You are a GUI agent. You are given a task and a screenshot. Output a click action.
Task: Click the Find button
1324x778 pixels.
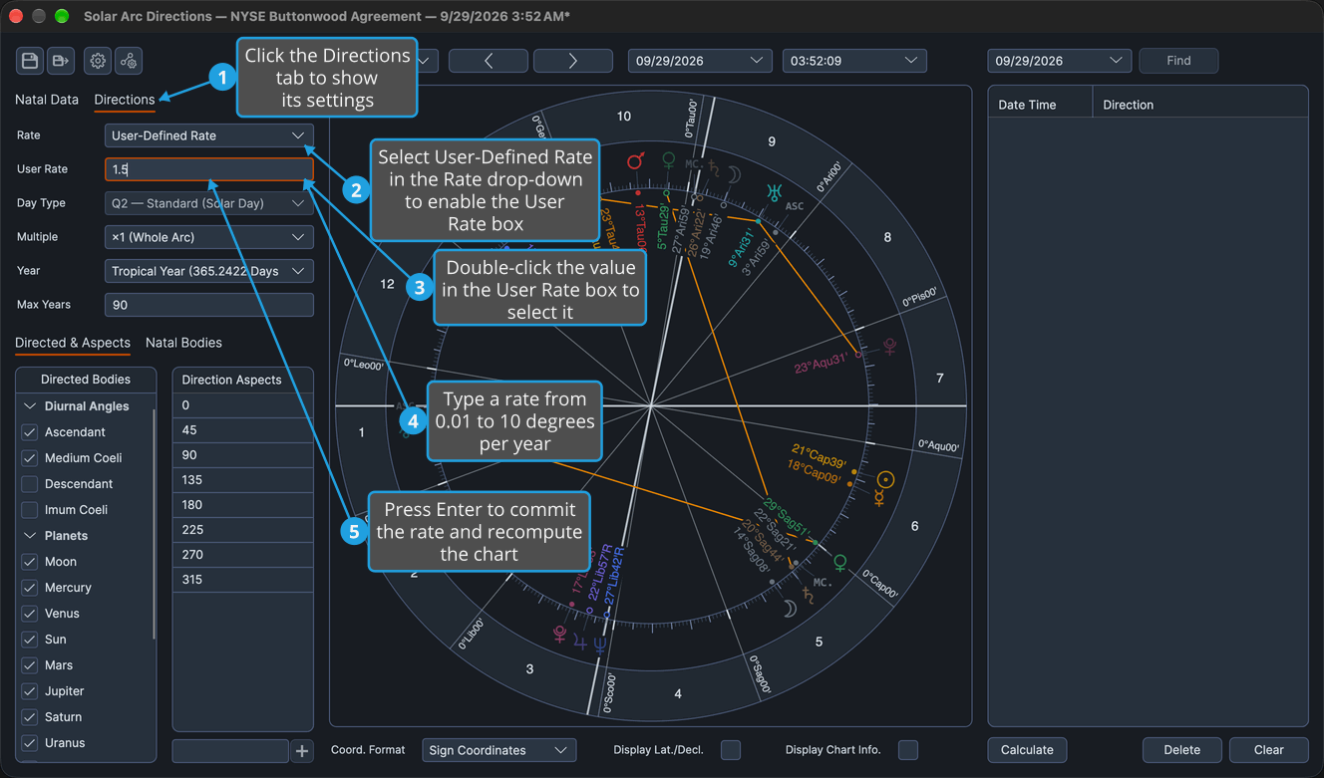1178,61
